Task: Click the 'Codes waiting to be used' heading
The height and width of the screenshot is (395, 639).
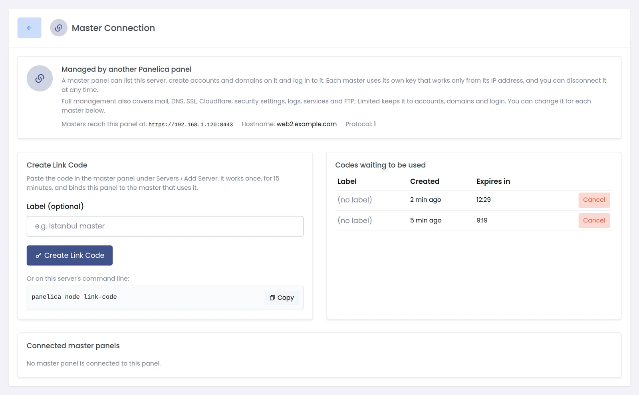Action: (381, 165)
